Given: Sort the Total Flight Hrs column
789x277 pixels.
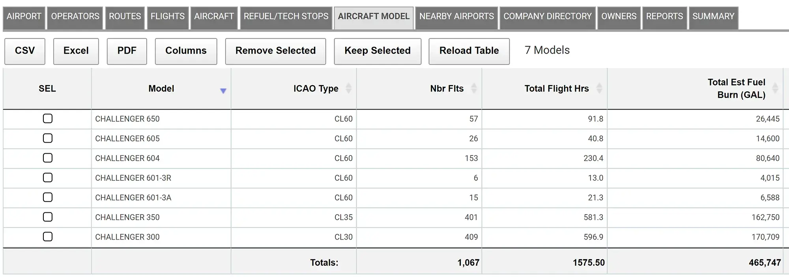Looking at the screenshot, I should pos(600,89).
